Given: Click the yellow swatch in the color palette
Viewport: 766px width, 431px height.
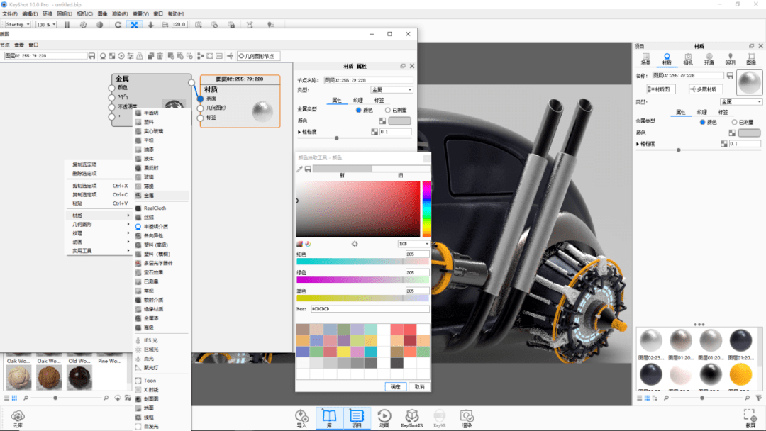Looking at the screenshot, I should click(343, 352).
